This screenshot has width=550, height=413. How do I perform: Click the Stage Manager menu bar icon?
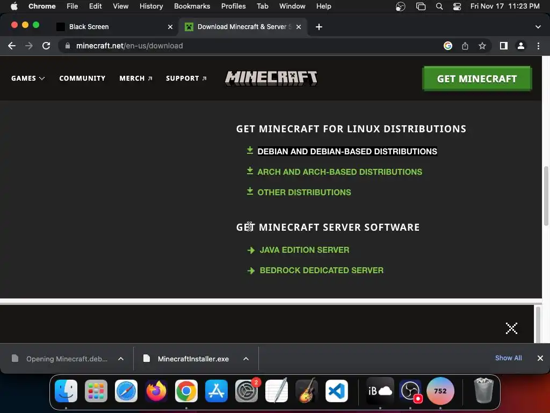[421, 6]
